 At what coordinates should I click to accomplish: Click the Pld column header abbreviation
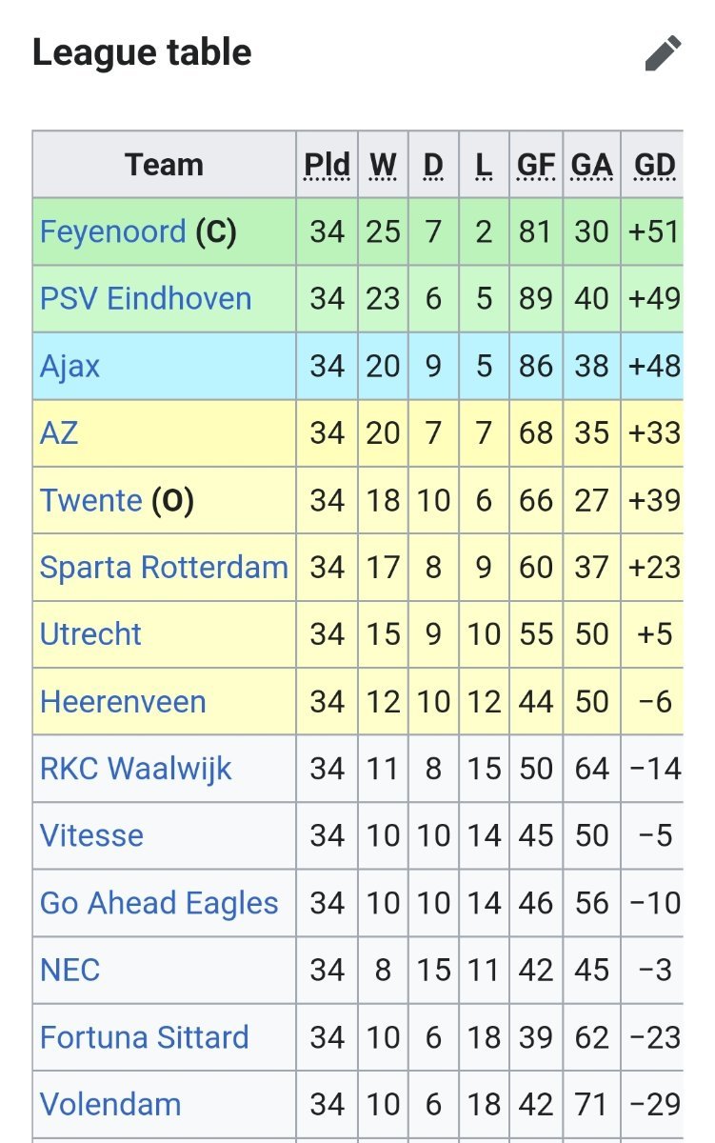327,165
